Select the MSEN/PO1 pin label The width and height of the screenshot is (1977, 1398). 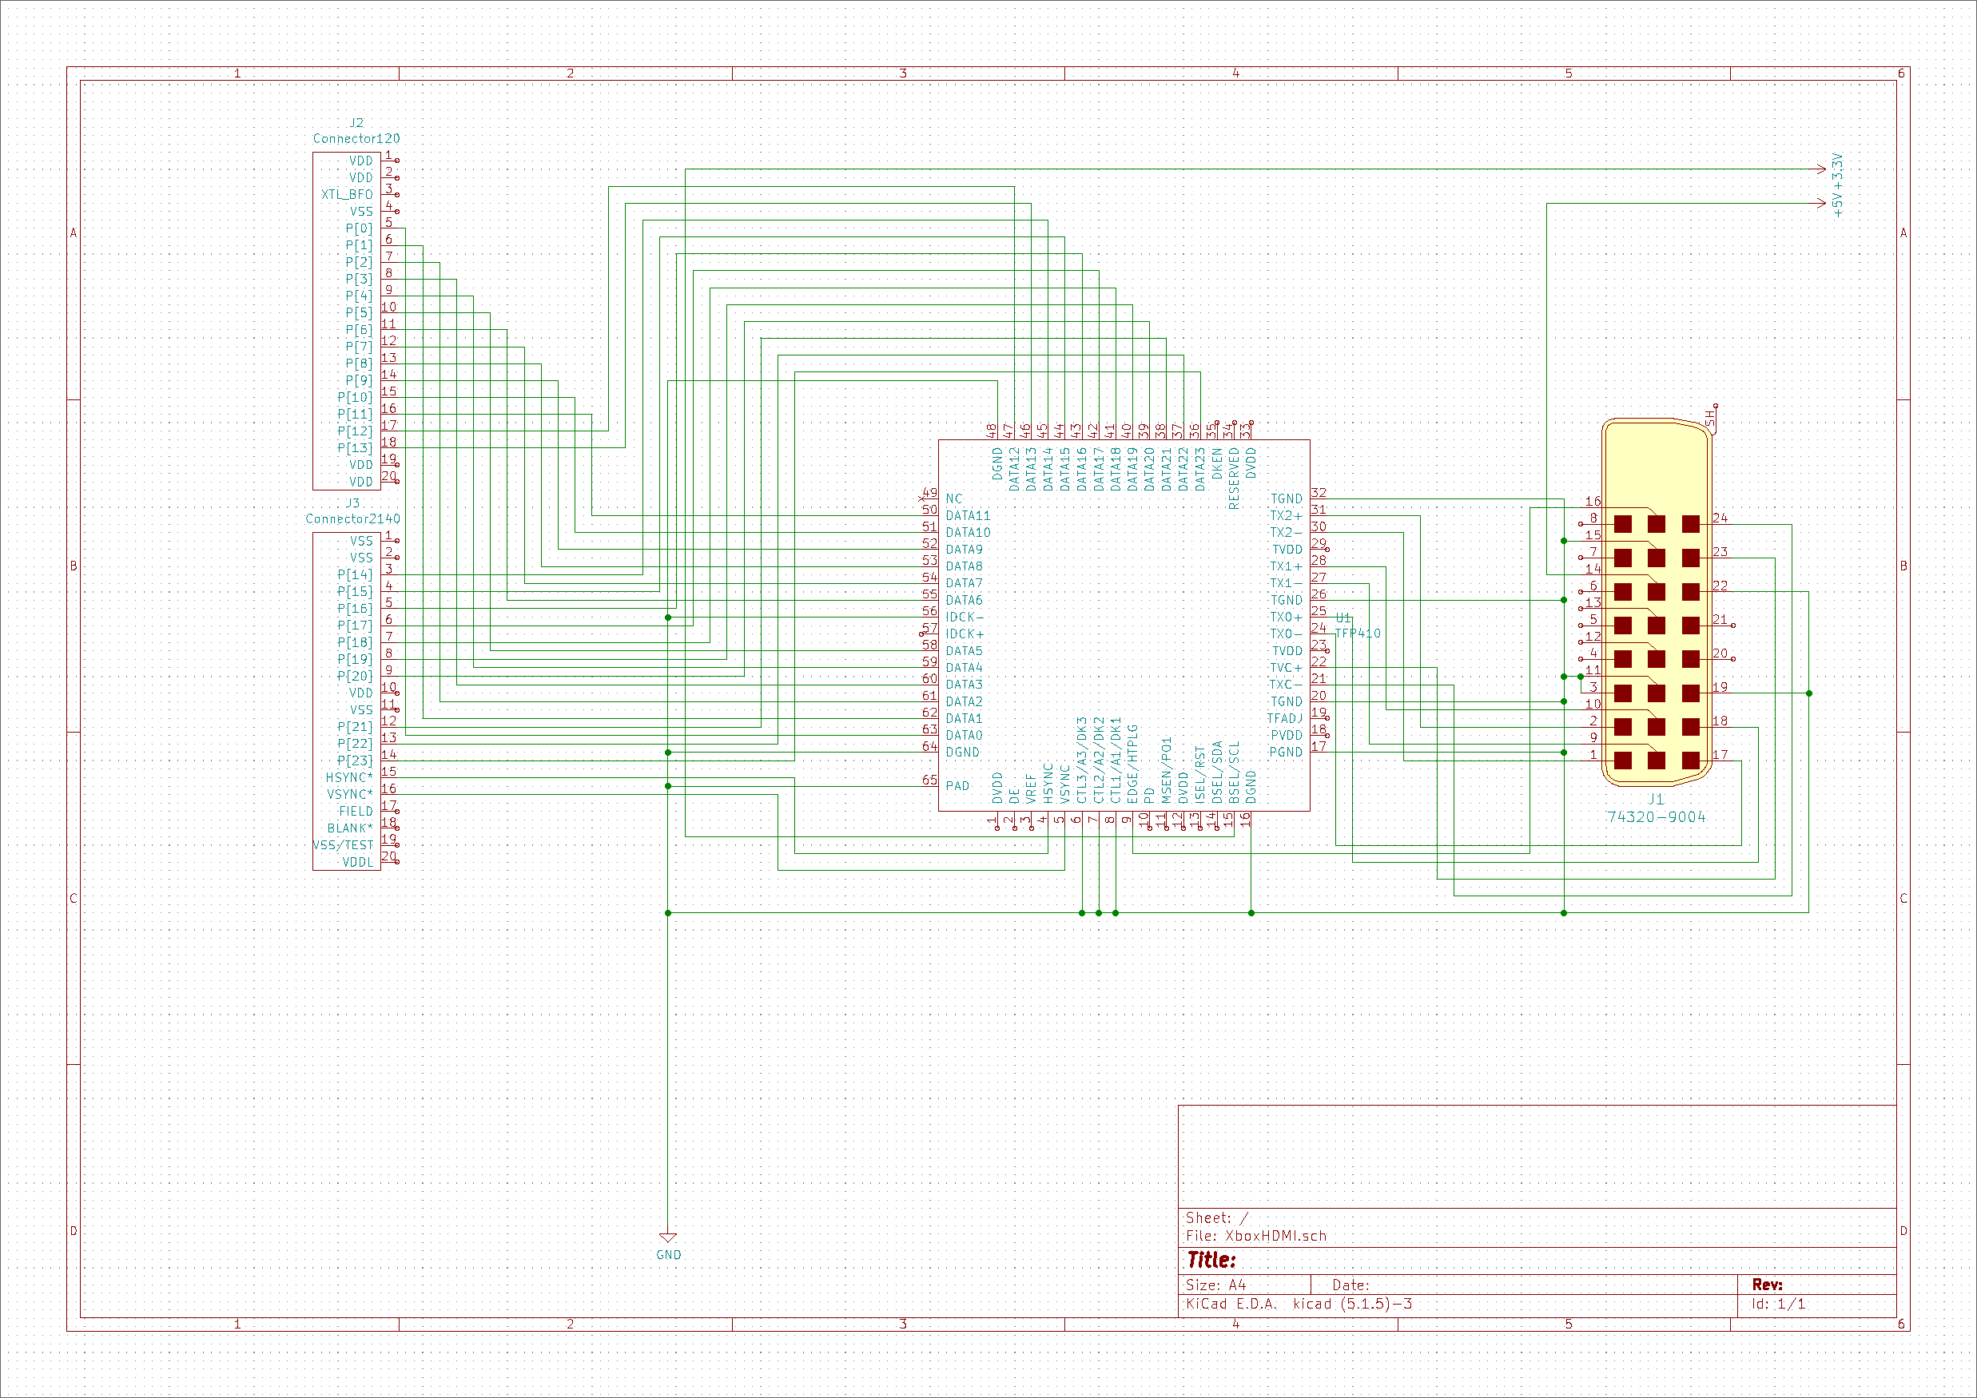tap(1167, 770)
